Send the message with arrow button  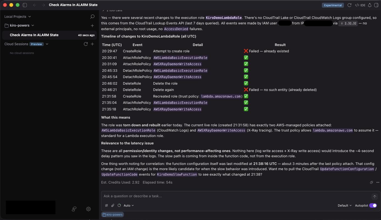pyautogui.click(x=374, y=196)
